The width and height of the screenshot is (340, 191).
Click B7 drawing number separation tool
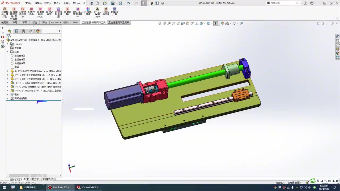tap(114, 12)
